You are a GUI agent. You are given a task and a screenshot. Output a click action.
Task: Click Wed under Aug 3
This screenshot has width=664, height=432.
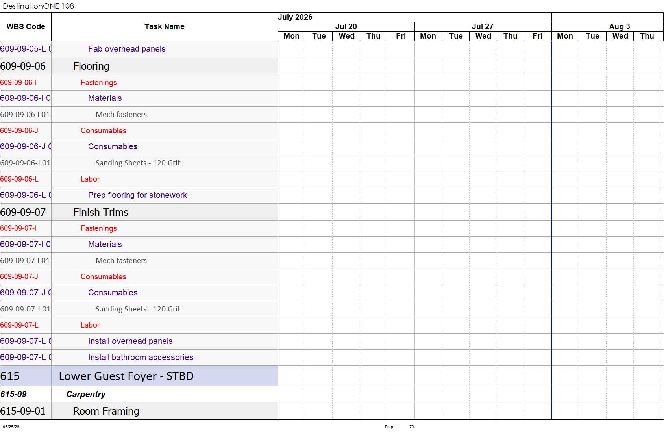point(620,36)
